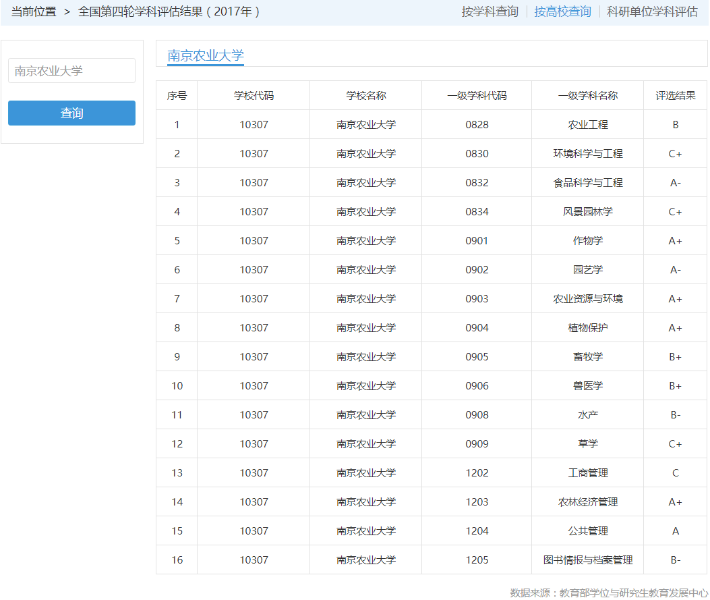Select 风景园林学 discipline cell
Viewport: 710px width, 600px height.
click(588, 212)
